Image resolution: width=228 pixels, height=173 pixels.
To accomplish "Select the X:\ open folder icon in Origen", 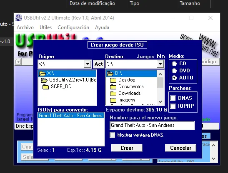I will point(43,73).
